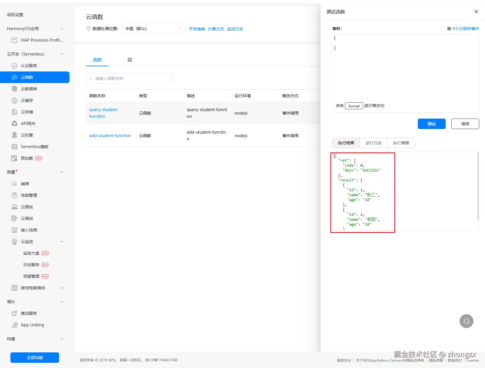Click the Serverless模板 template icon
This screenshot has height=368, width=485.
point(14,147)
